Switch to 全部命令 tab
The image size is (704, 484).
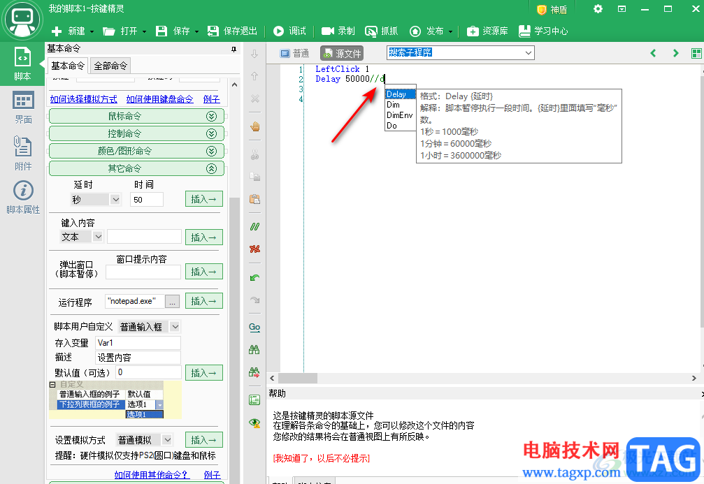click(110, 66)
